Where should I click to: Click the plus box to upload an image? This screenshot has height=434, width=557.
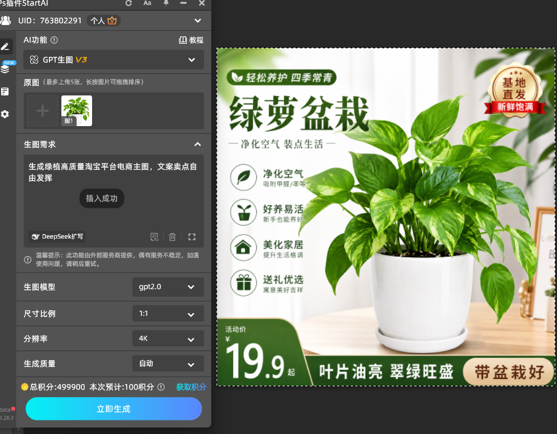tap(43, 111)
